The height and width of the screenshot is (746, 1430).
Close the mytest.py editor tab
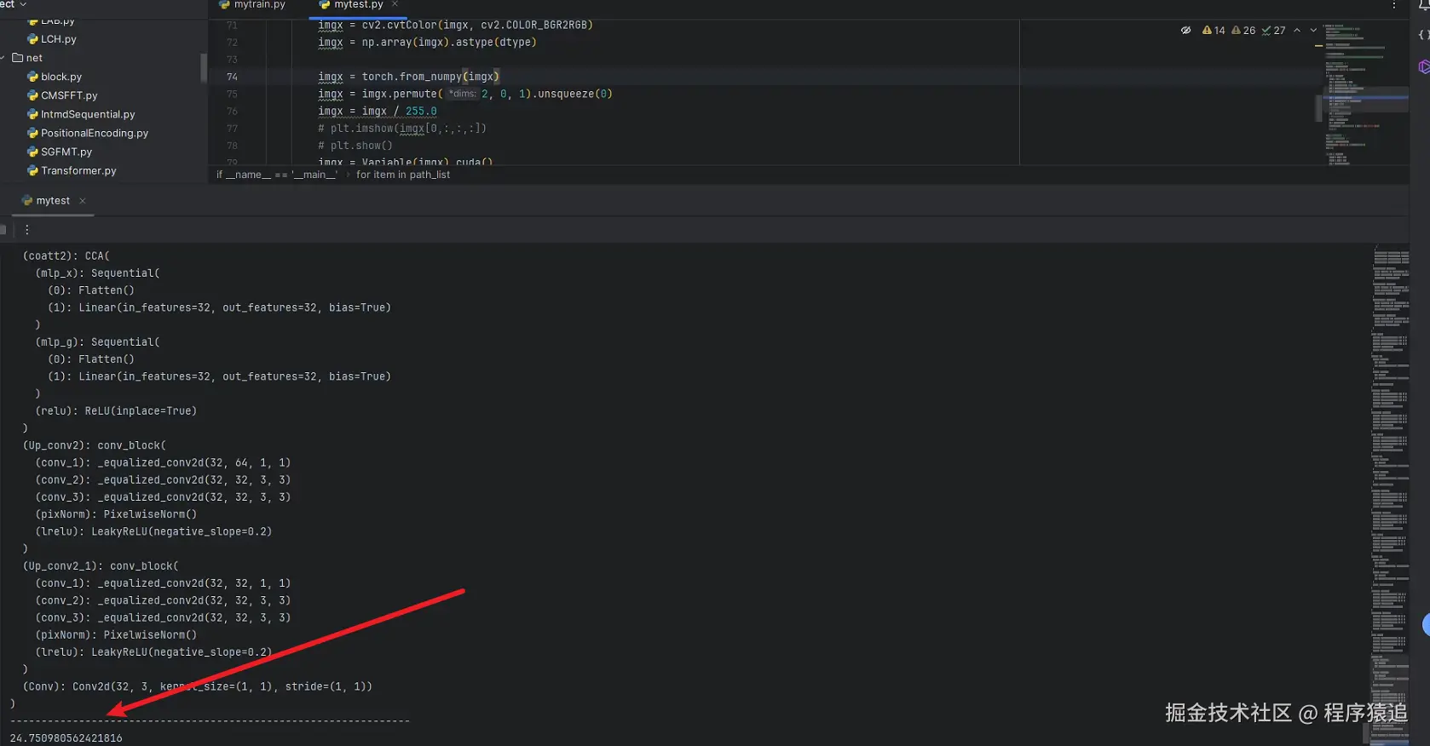[x=395, y=4]
